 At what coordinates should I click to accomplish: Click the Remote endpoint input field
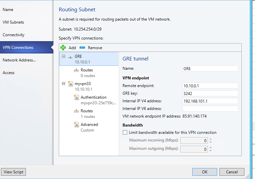[210, 86]
